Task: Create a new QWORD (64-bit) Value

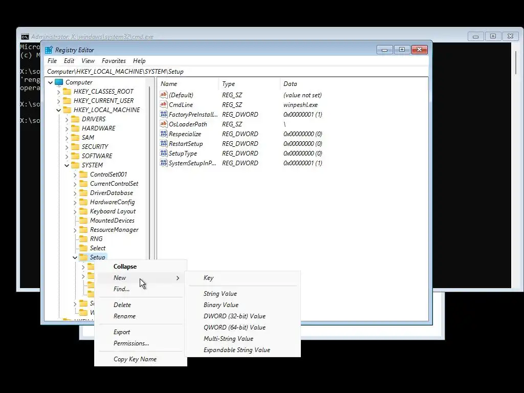Action: click(243, 327)
